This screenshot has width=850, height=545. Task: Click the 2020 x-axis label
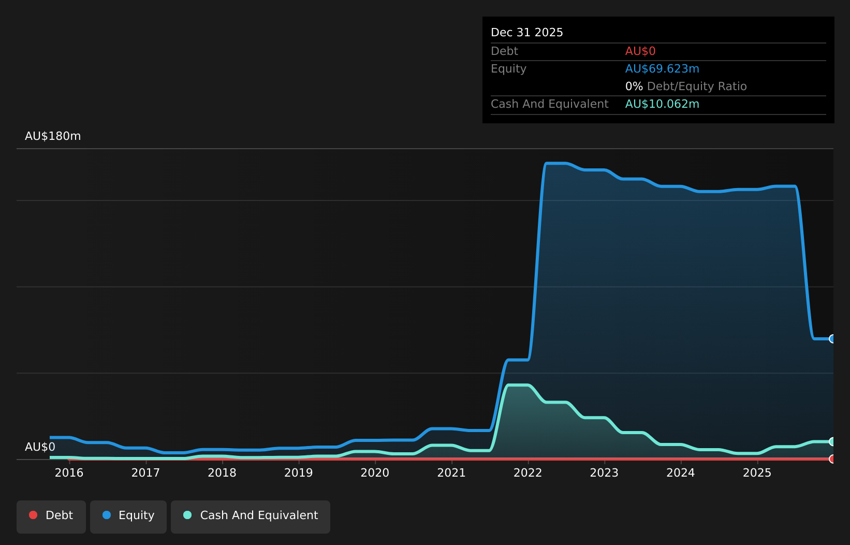point(375,472)
